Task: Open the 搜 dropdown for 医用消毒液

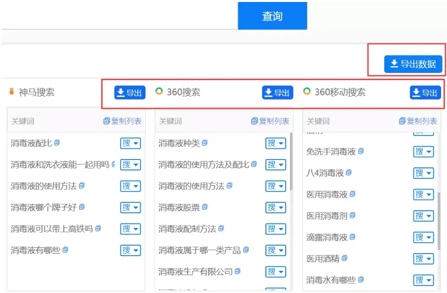Action: pyautogui.click(x=423, y=195)
